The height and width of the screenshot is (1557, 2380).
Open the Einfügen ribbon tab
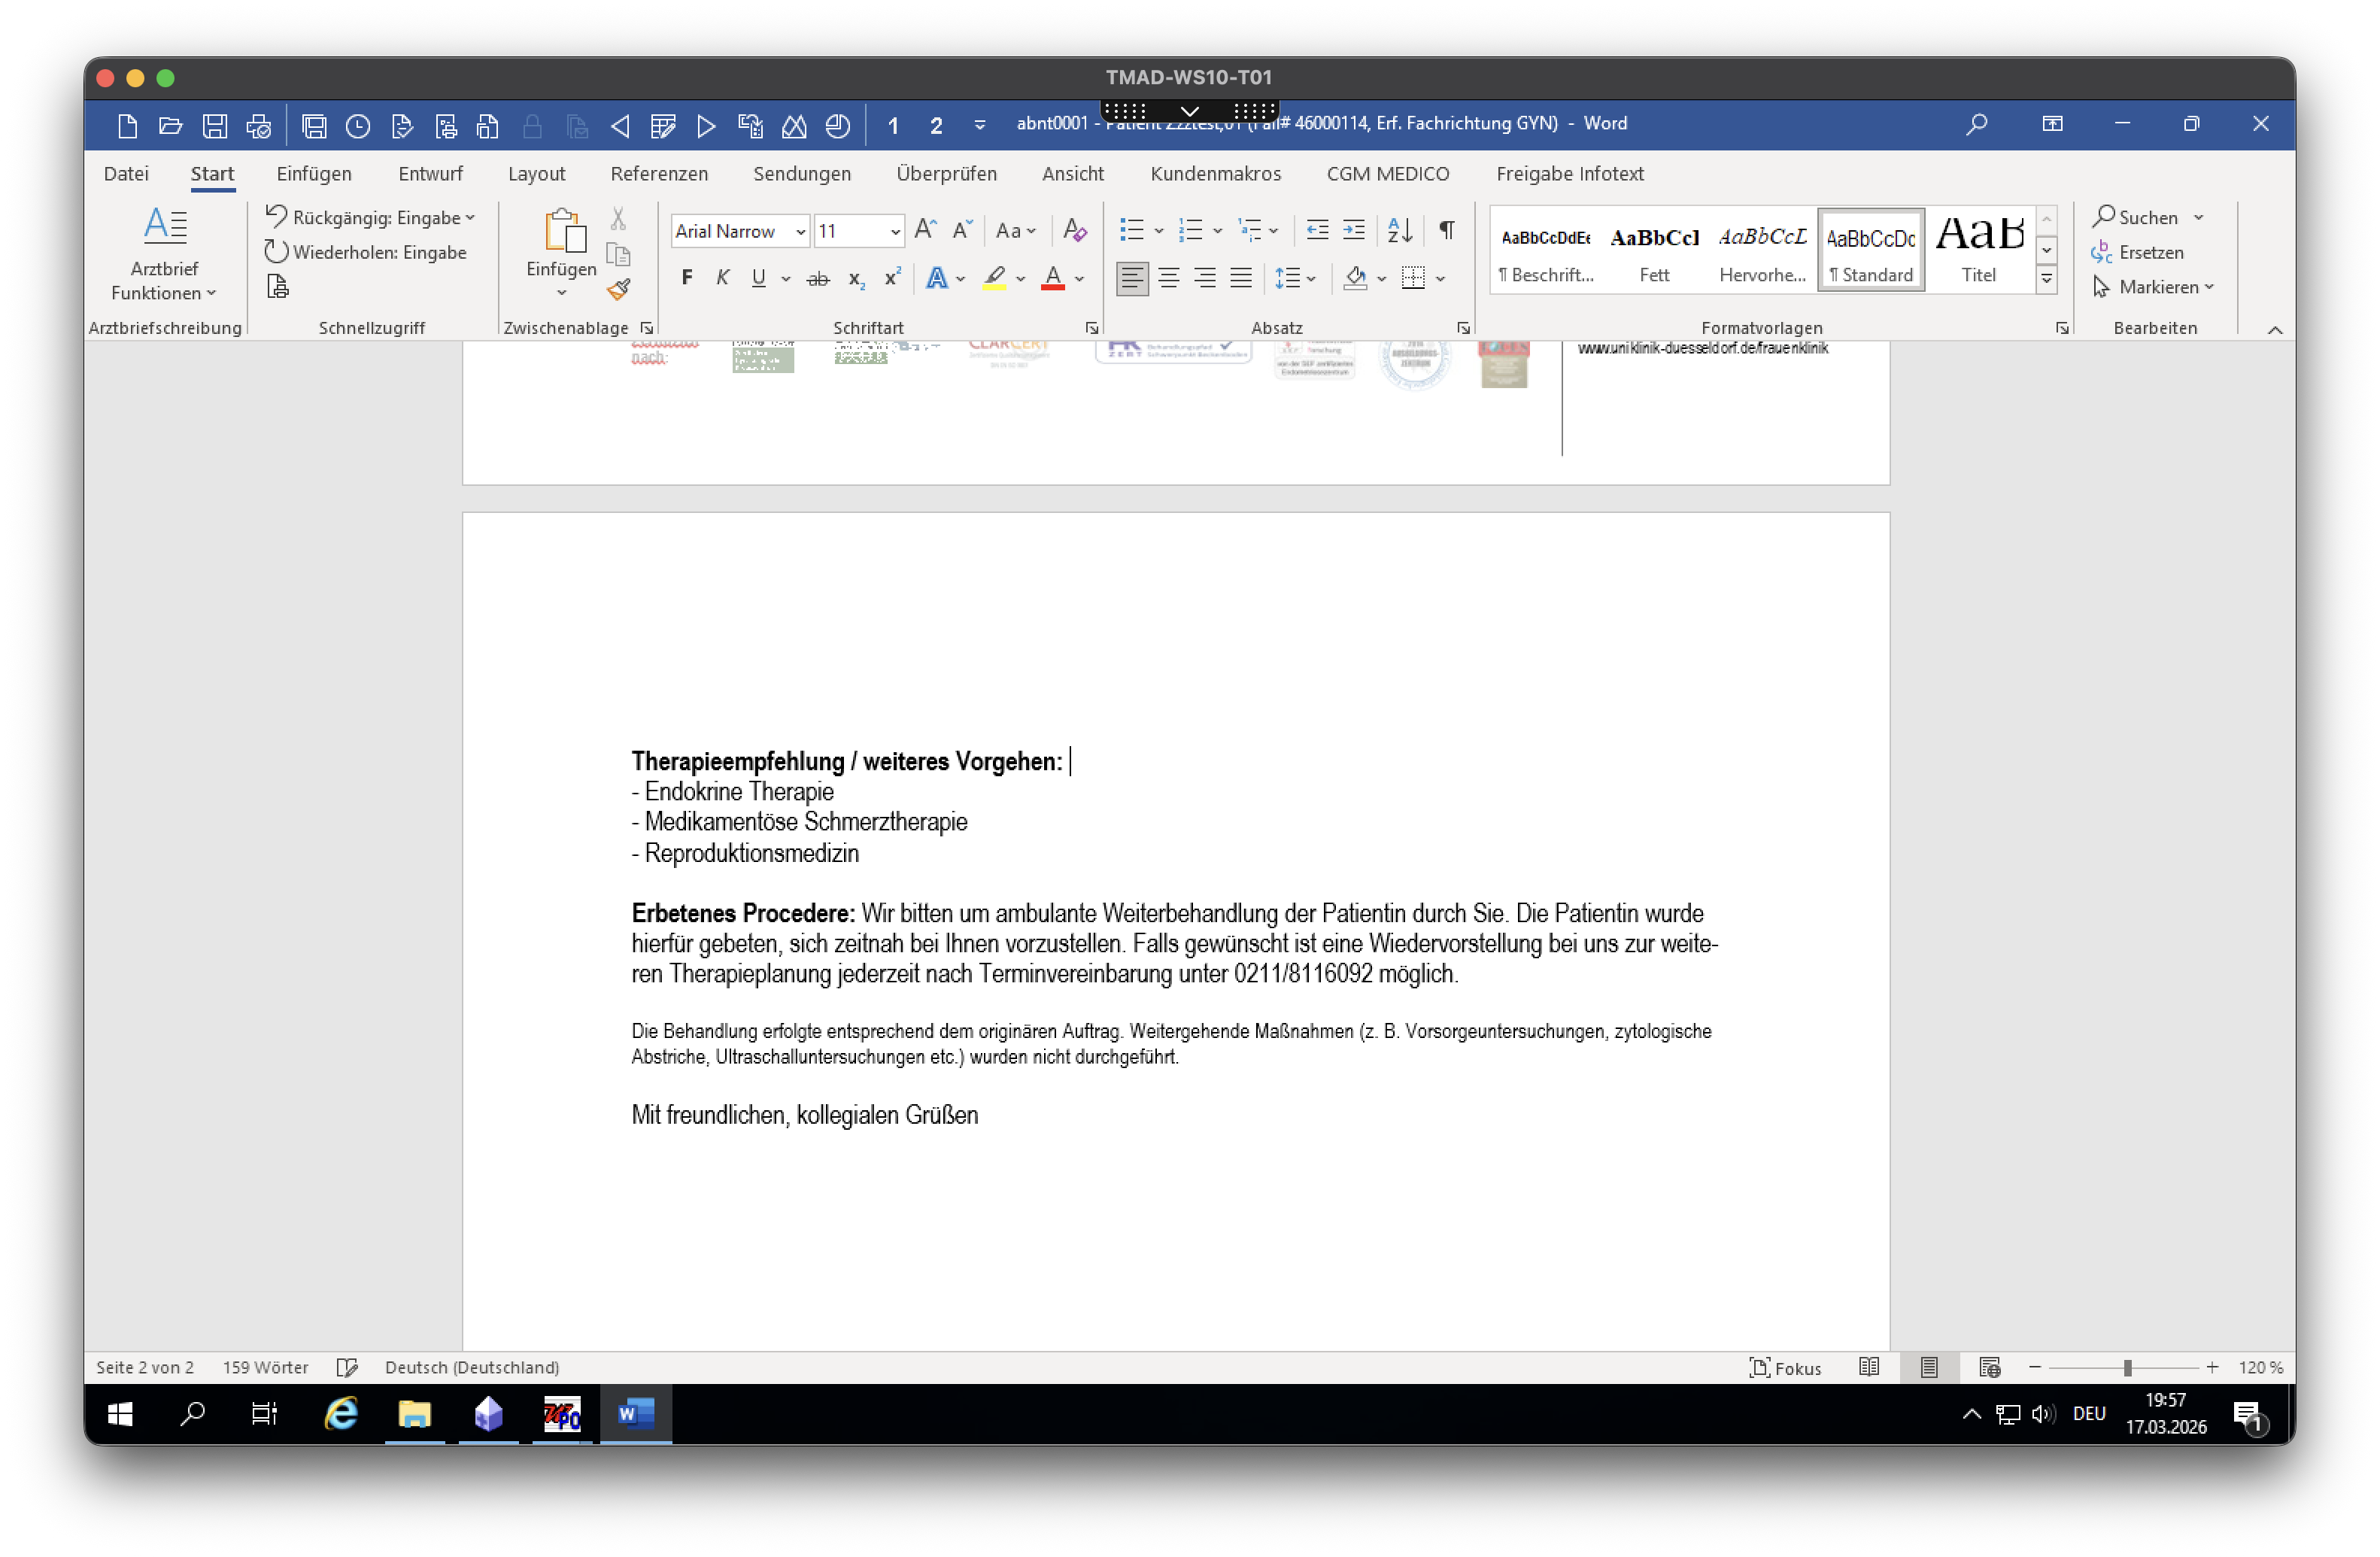314,174
